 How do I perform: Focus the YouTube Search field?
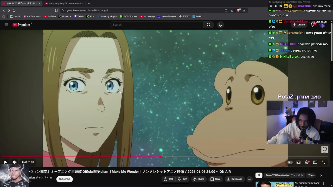pos(157,25)
